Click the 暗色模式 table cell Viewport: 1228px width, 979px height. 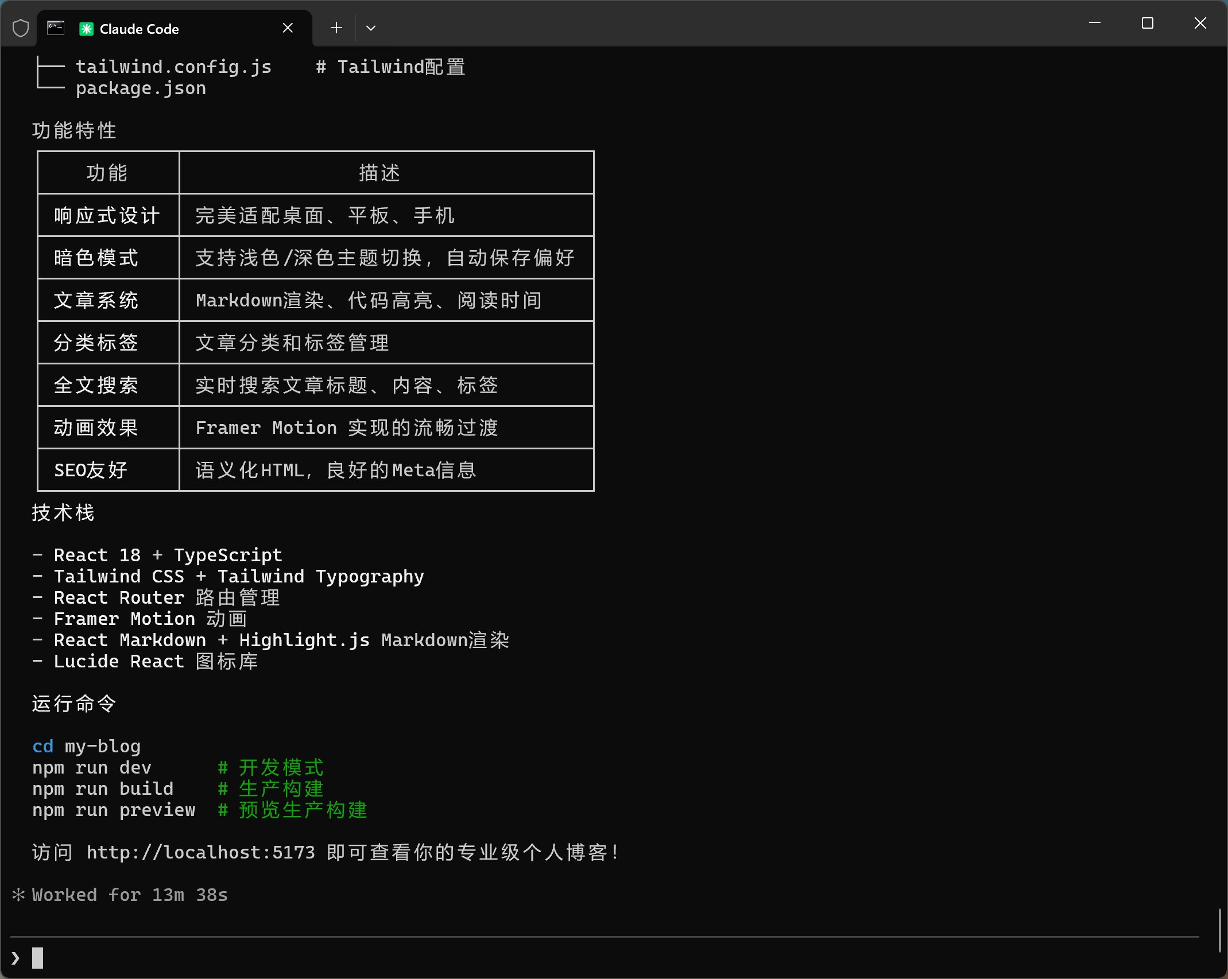tap(96, 258)
